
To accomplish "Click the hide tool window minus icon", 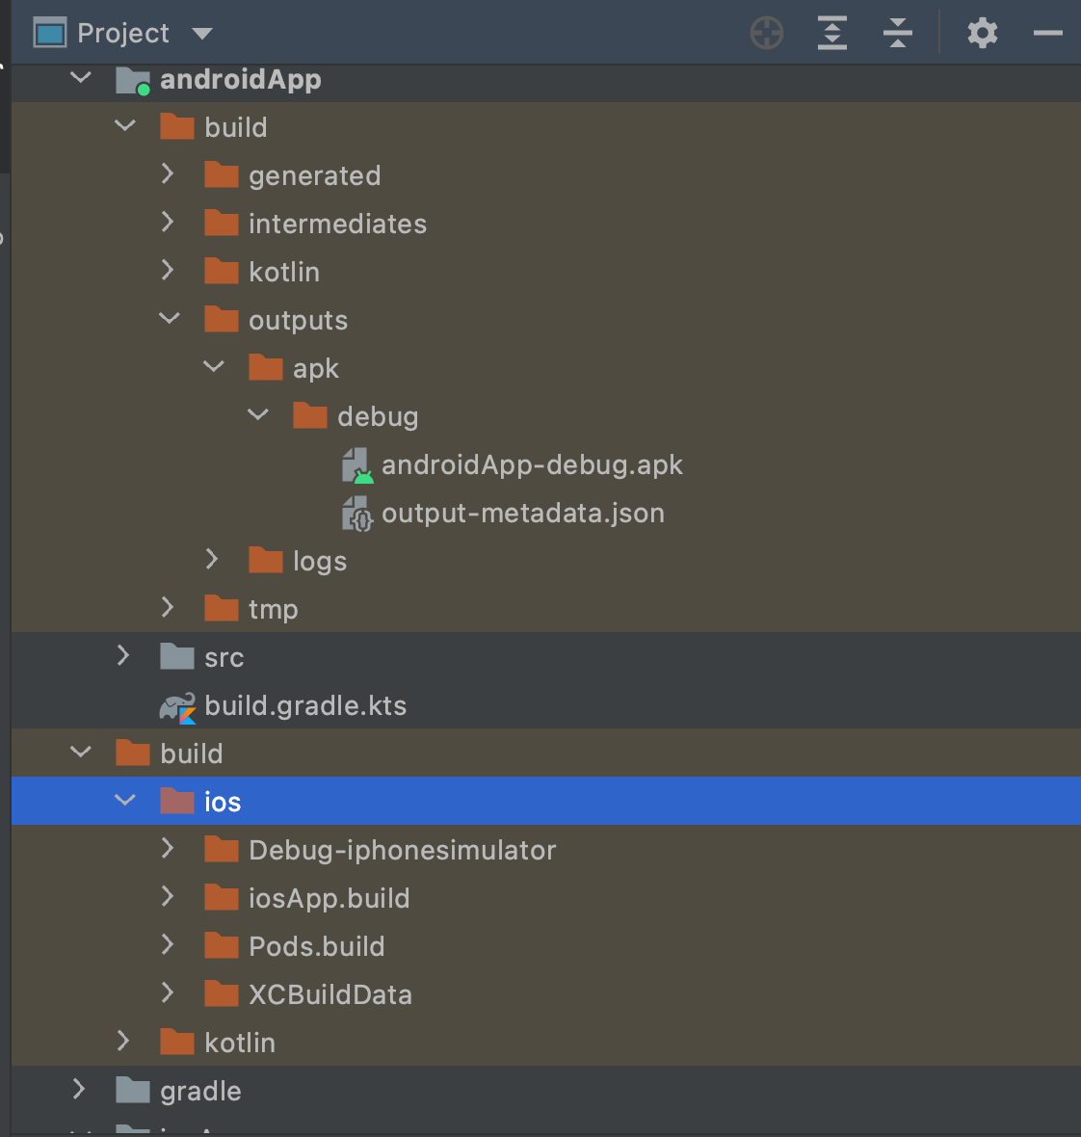I will [x=1047, y=32].
